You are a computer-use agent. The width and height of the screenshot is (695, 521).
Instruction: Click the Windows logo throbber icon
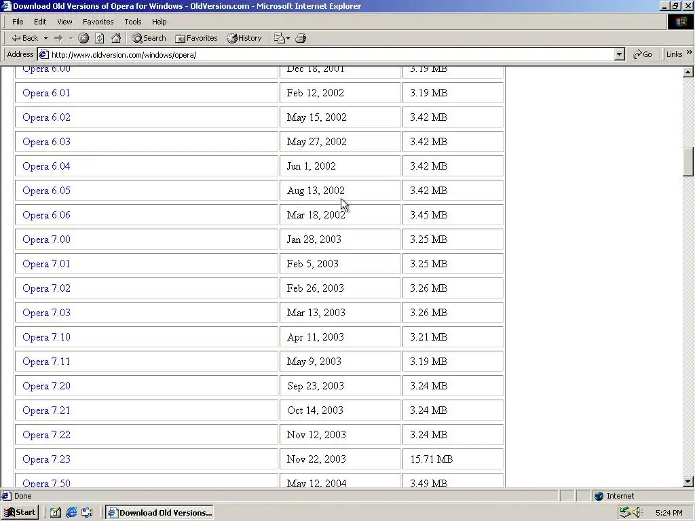[x=680, y=22]
